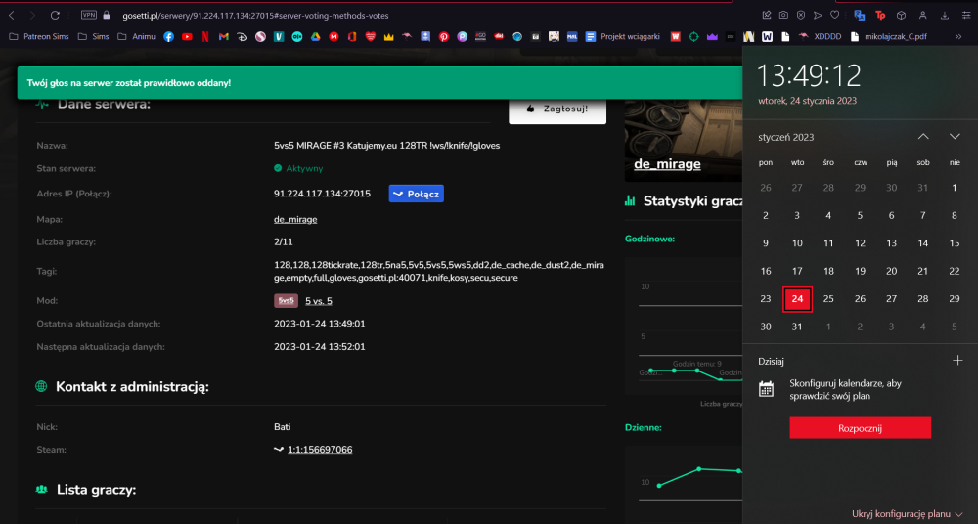978x524 pixels.
Task: Open the YouTube bookmark icon
Action: point(187,37)
